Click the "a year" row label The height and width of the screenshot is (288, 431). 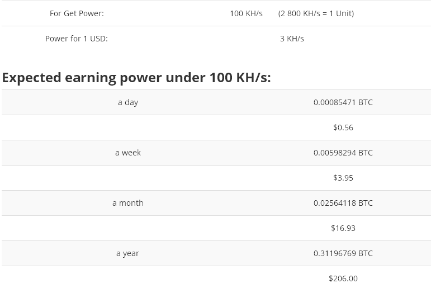click(128, 253)
